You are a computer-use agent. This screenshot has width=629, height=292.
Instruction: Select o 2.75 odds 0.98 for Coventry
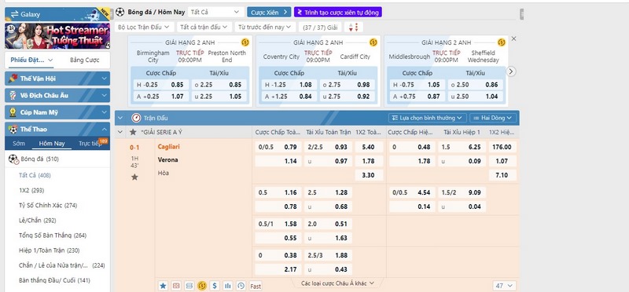(x=348, y=85)
